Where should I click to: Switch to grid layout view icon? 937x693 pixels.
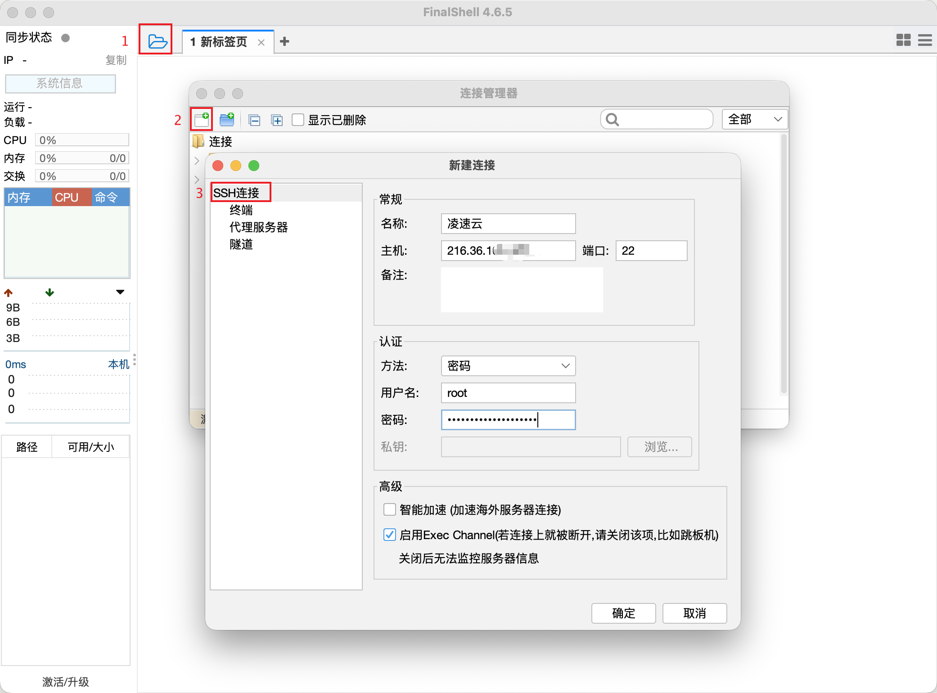(x=903, y=40)
